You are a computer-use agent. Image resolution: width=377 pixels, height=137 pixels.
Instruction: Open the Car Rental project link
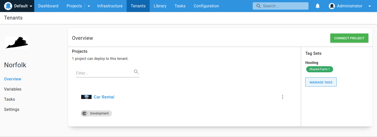[x=104, y=97]
